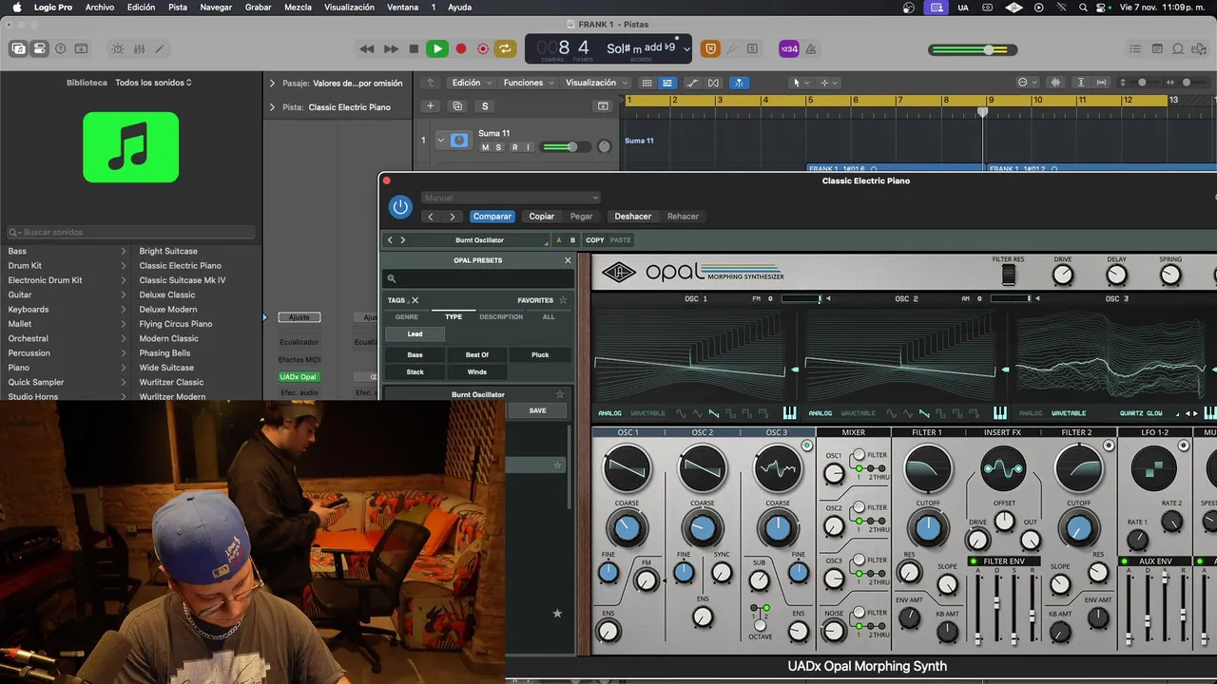The width and height of the screenshot is (1217, 684).
Task: Open the Mezcla menu
Action: click(298, 7)
